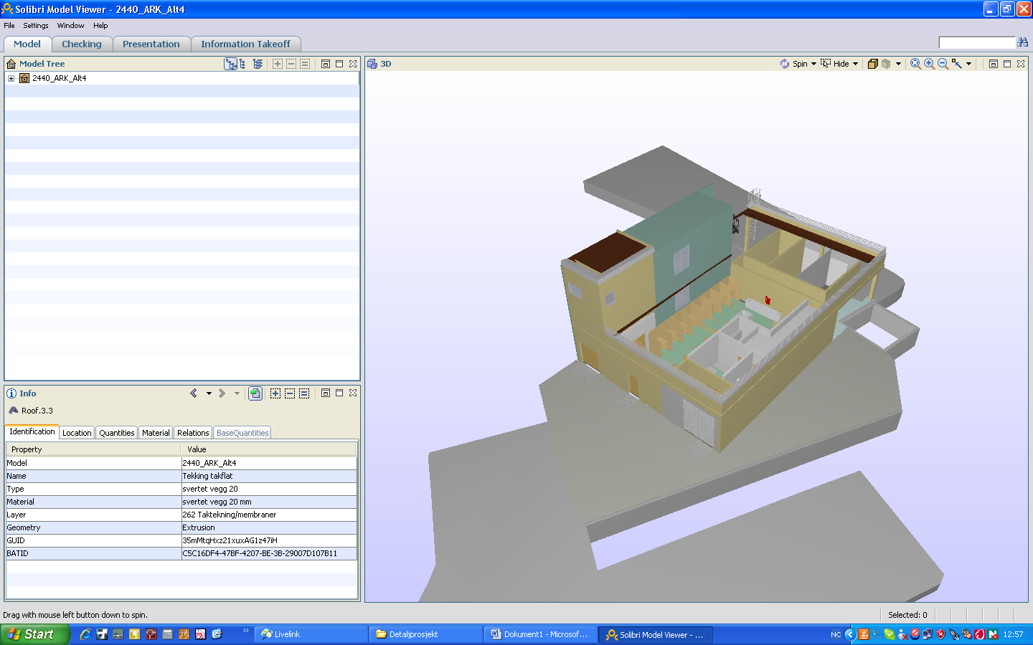Open the Windows Start menu
This screenshot has height=645, width=1033.
pos(35,634)
